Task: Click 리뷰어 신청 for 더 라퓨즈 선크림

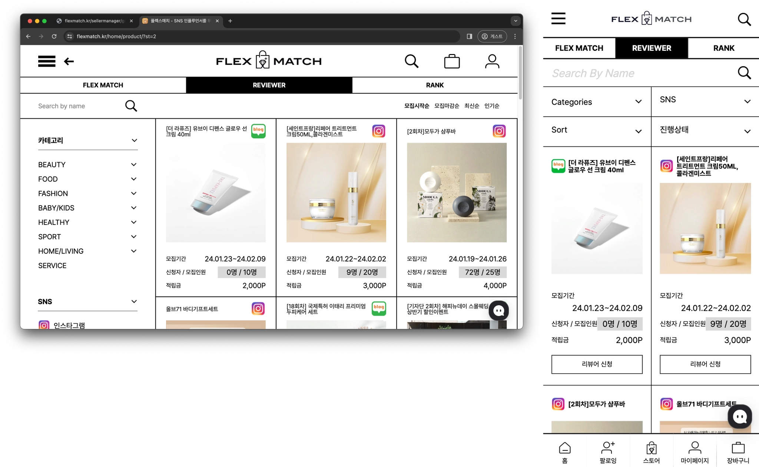Action: tap(597, 364)
